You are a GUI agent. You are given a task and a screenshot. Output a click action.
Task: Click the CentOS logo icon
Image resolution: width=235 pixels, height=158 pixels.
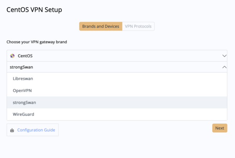(12, 56)
